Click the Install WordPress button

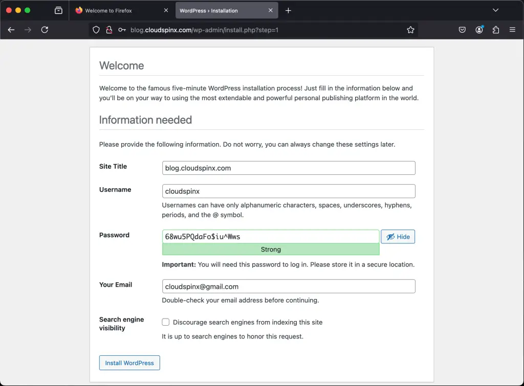click(x=129, y=362)
